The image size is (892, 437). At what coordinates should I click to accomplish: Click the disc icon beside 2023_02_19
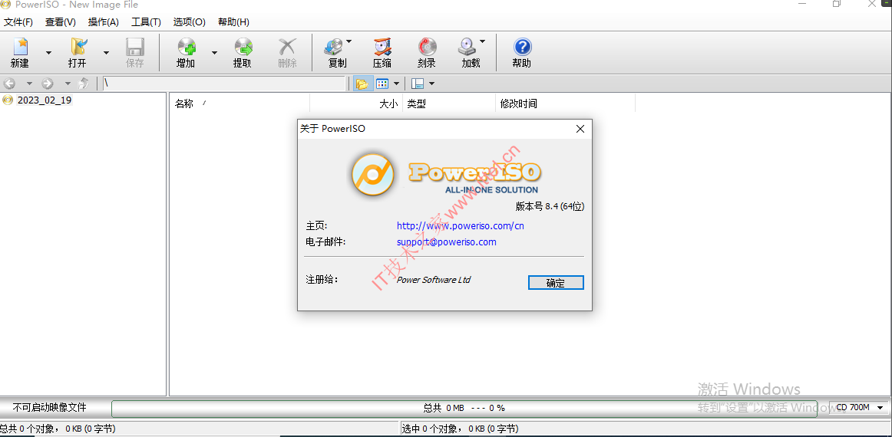tap(8, 100)
